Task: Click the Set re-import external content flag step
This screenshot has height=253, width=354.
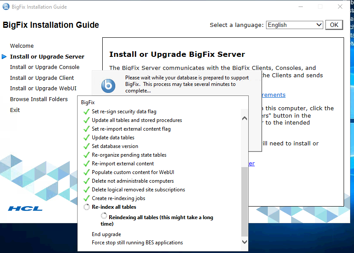Action: [131, 129]
